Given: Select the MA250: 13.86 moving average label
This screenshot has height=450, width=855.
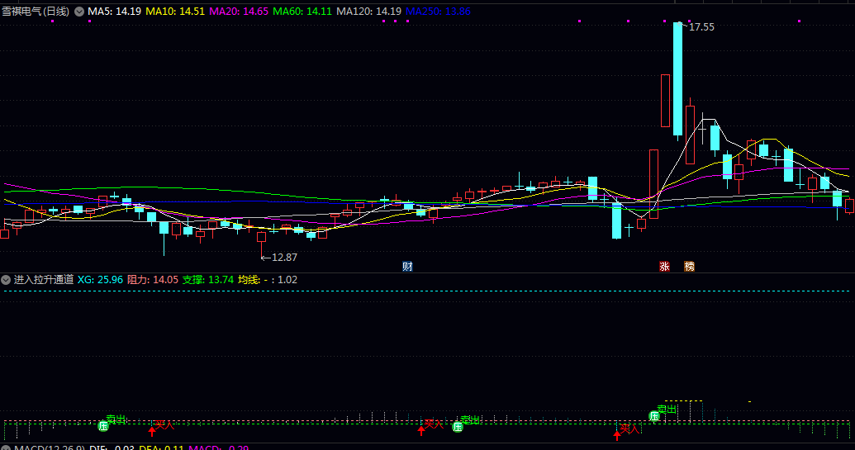Looking at the screenshot, I should [x=438, y=12].
